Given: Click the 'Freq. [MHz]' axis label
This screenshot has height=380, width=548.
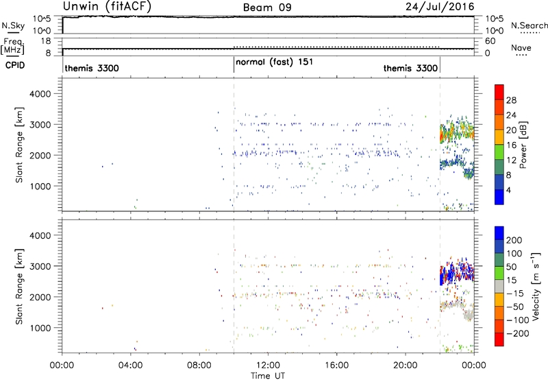Looking at the screenshot, I should 12,47.
